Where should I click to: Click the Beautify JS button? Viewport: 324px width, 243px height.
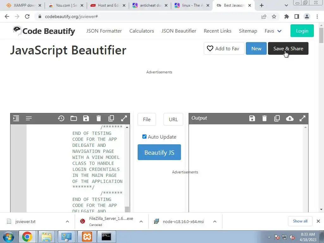pos(159,152)
